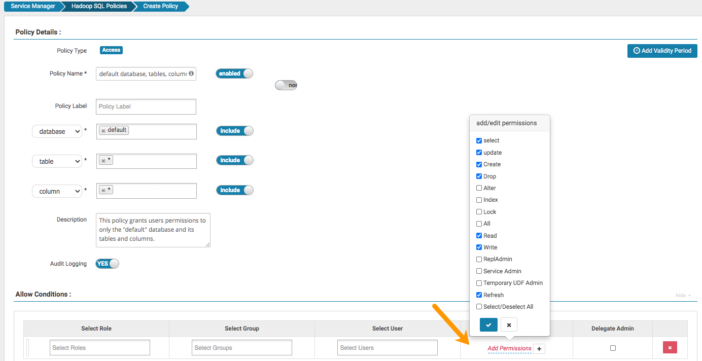702x361 pixels.
Task: Uncheck the Refresh permission
Action: [x=479, y=295]
